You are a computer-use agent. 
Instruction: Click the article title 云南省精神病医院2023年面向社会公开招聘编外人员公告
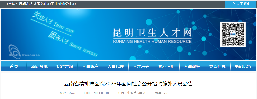point(128,84)
